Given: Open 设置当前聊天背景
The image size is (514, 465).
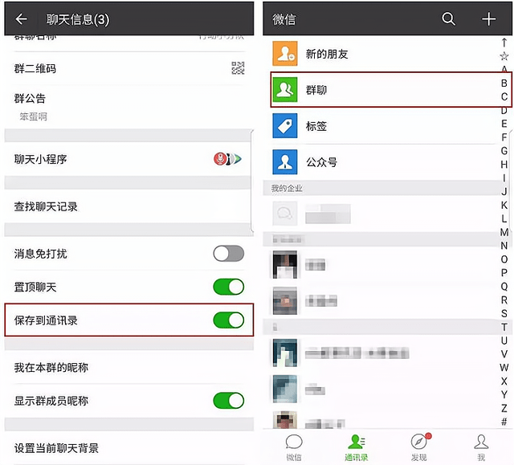Looking at the screenshot, I should coord(129,447).
